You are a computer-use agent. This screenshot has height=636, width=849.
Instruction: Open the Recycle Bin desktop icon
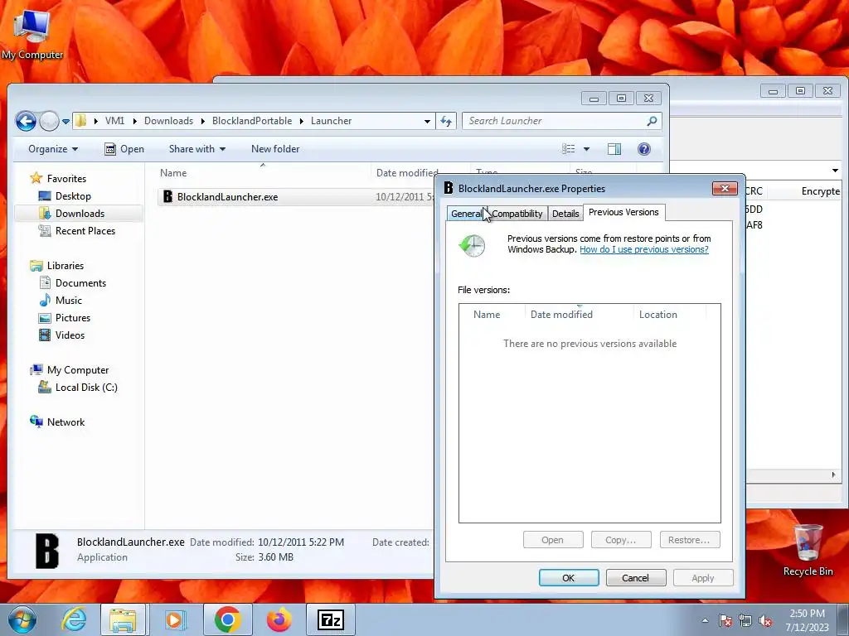tap(808, 550)
